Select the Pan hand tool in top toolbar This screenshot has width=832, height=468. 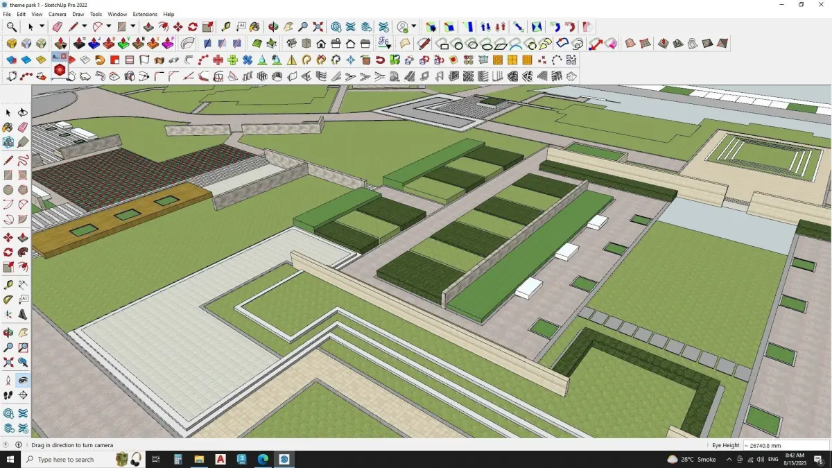click(288, 27)
